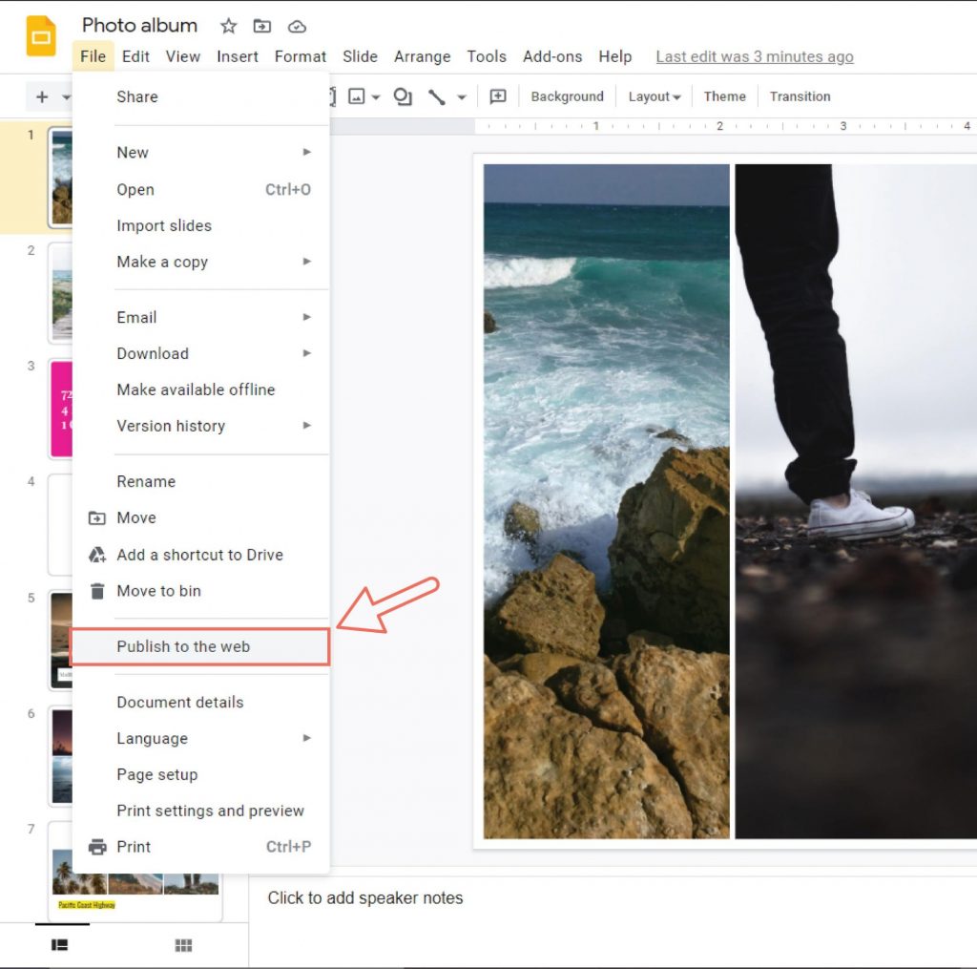Click the Transition button
The width and height of the screenshot is (977, 969).
[800, 96]
